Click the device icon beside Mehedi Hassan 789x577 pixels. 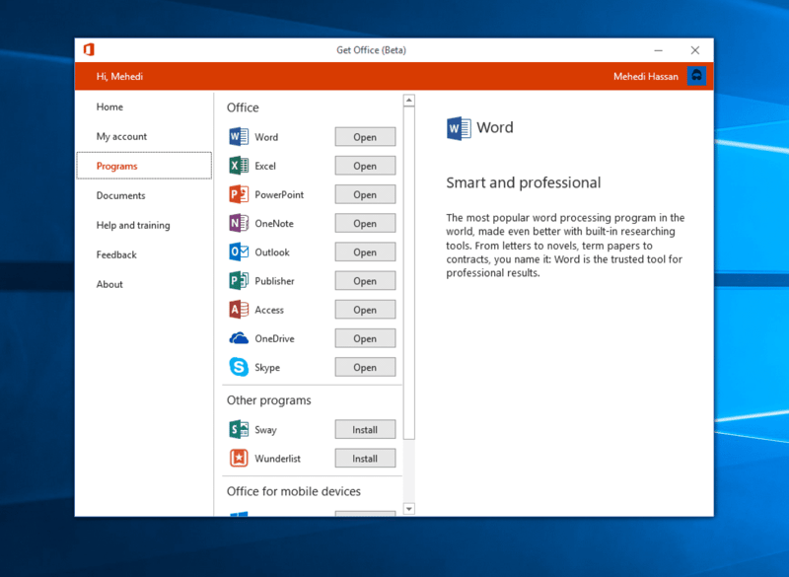(x=696, y=75)
